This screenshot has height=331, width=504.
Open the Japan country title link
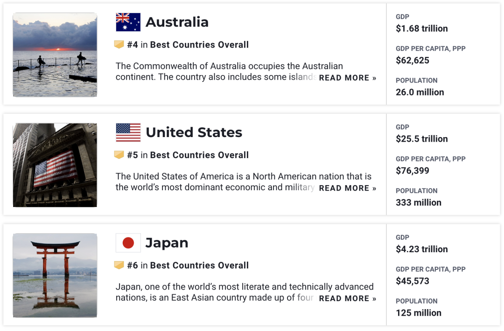[x=167, y=243]
